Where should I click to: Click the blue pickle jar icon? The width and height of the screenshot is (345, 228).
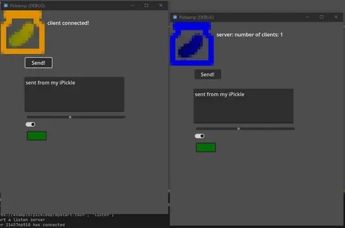(192, 44)
